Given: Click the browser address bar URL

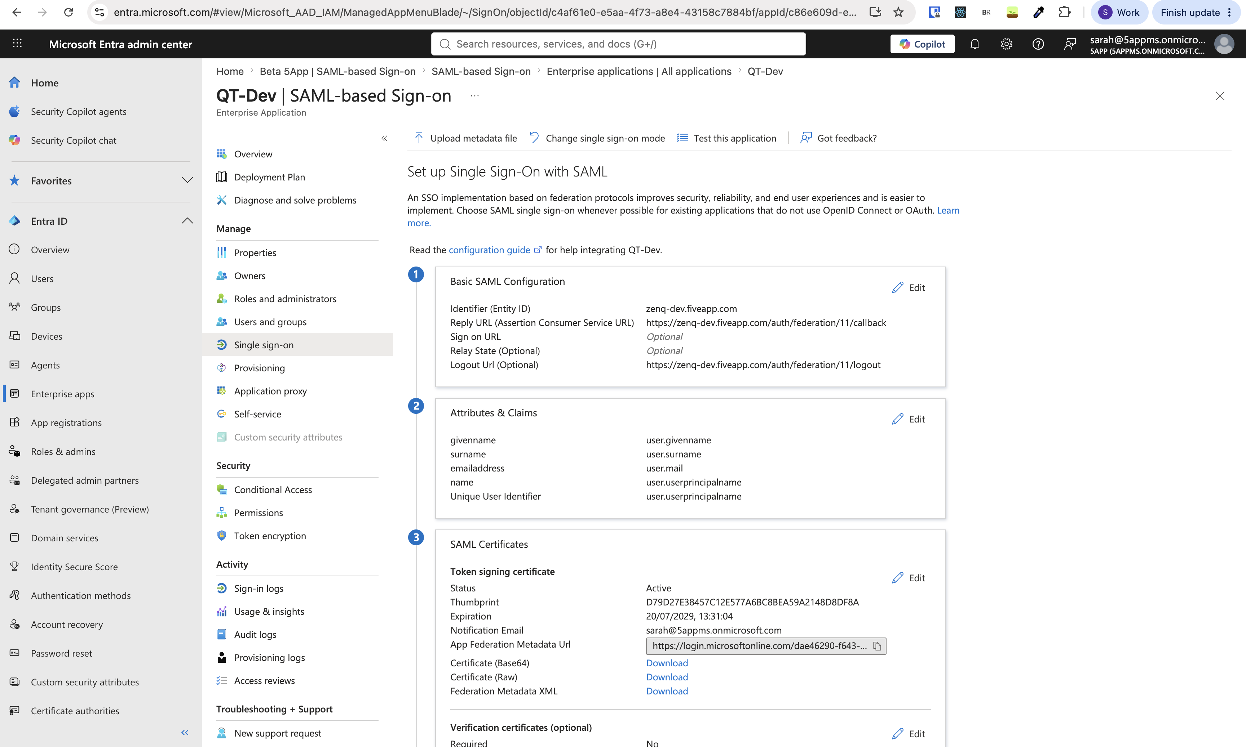Looking at the screenshot, I should pos(485,12).
